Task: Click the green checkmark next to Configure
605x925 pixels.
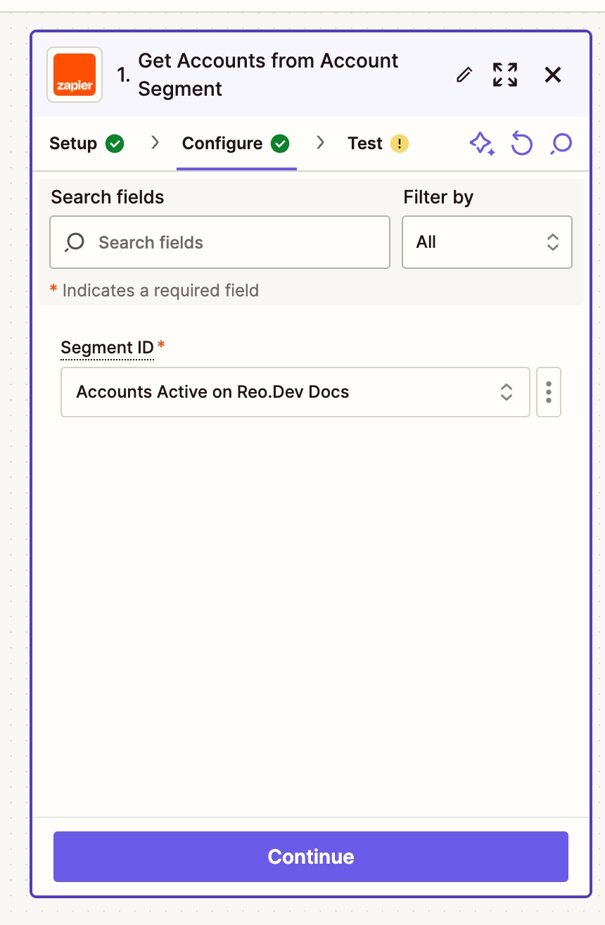Action: [x=280, y=144]
